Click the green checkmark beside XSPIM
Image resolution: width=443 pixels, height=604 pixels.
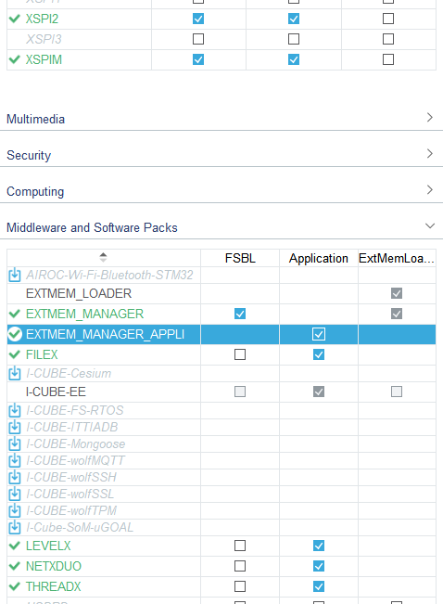[x=14, y=59]
